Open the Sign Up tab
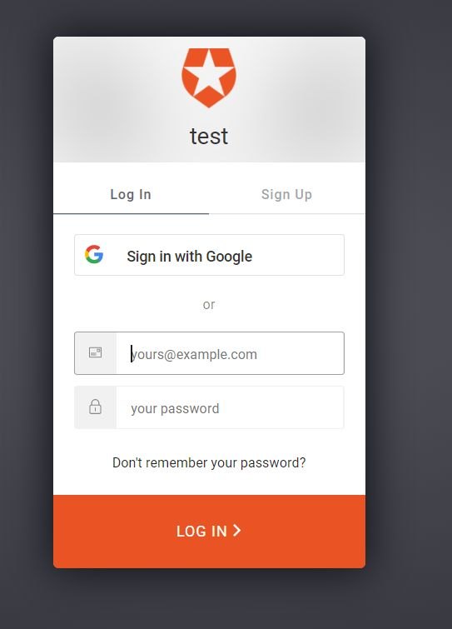The height and width of the screenshot is (629, 452). [287, 195]
